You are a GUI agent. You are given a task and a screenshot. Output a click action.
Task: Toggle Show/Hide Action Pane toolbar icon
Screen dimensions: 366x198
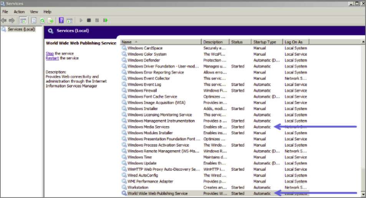[70, 20]
